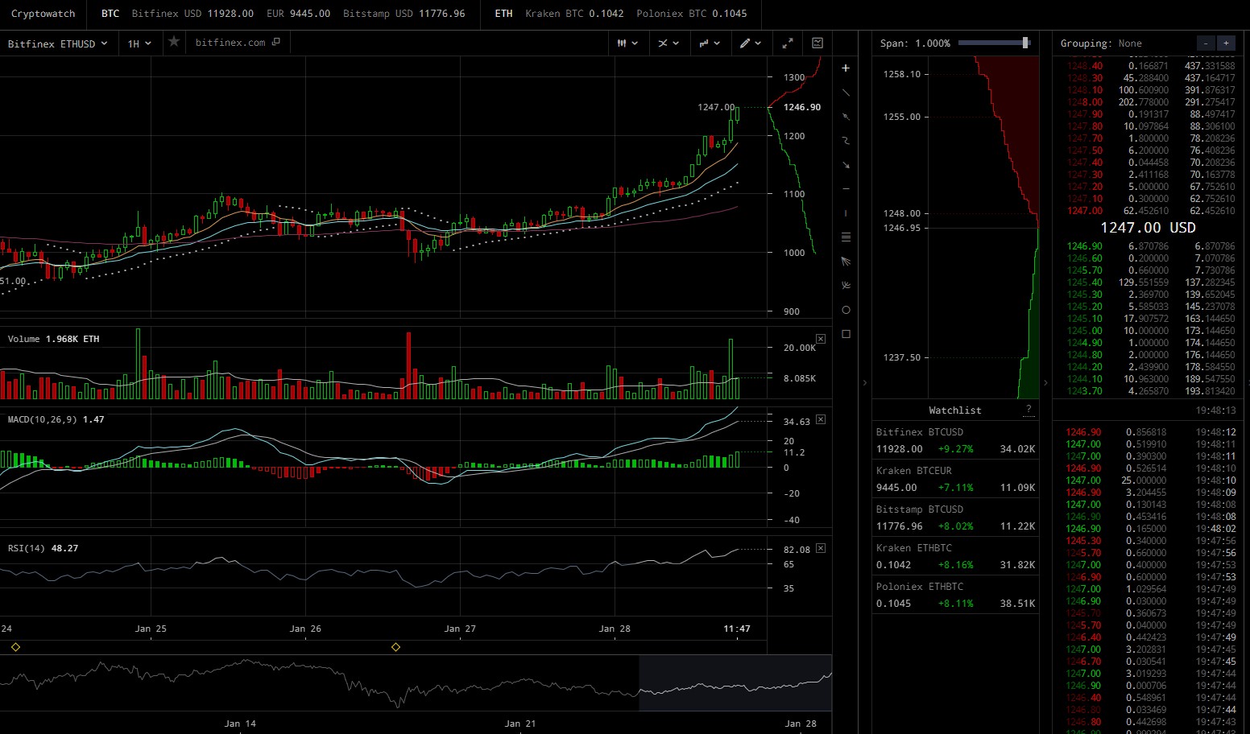
Task: Select the circle drawing tool
Action: pos(846,308)
